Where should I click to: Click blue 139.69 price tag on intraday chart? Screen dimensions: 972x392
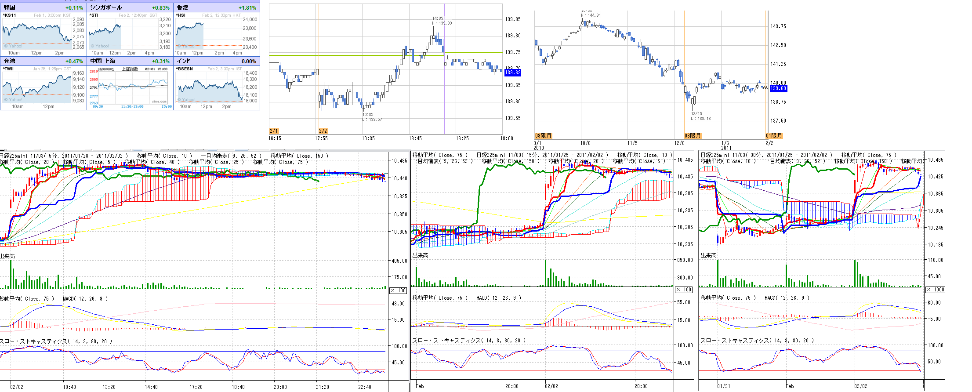point(512,73)
